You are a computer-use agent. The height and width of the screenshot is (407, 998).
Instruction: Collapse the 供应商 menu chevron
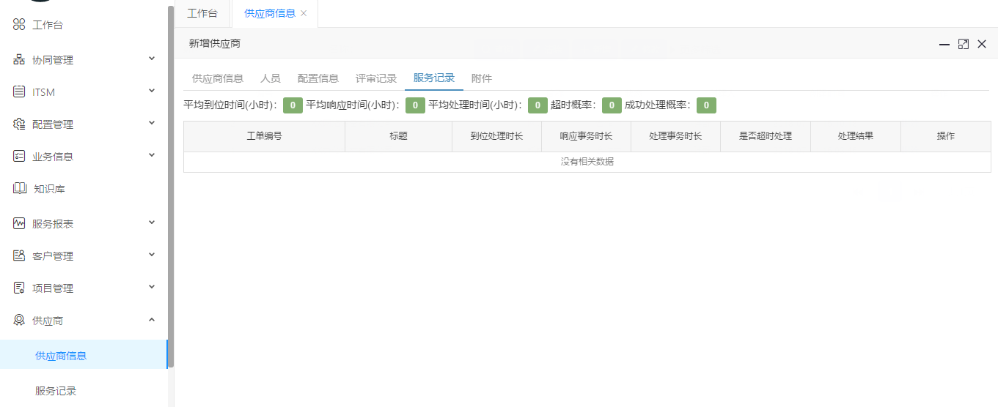pos(152,319)
